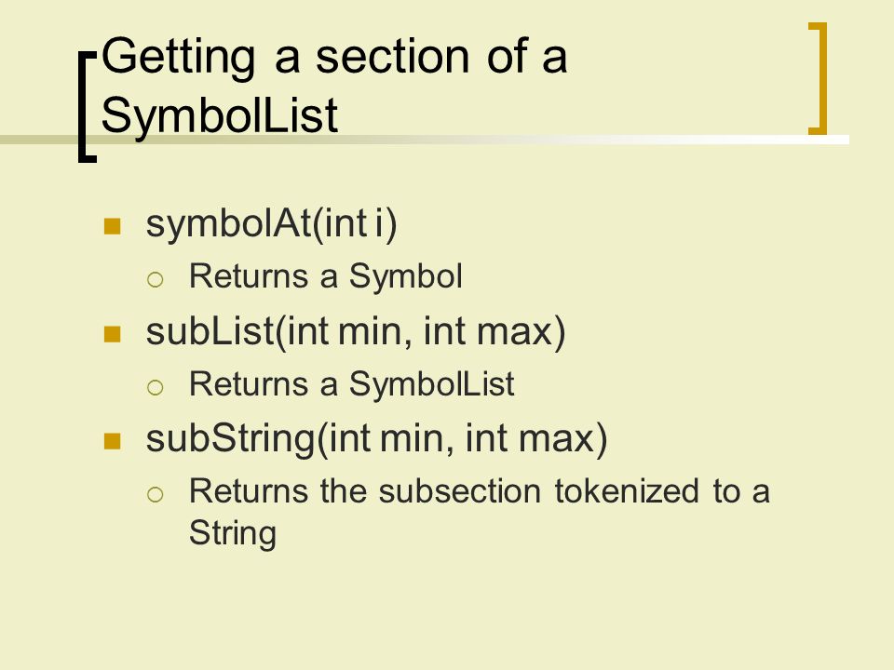This screenshot has height=670, width=894.
Task: Click the horizontal divider line under the title
Action: pyautogui.click(x=425, y=140)
